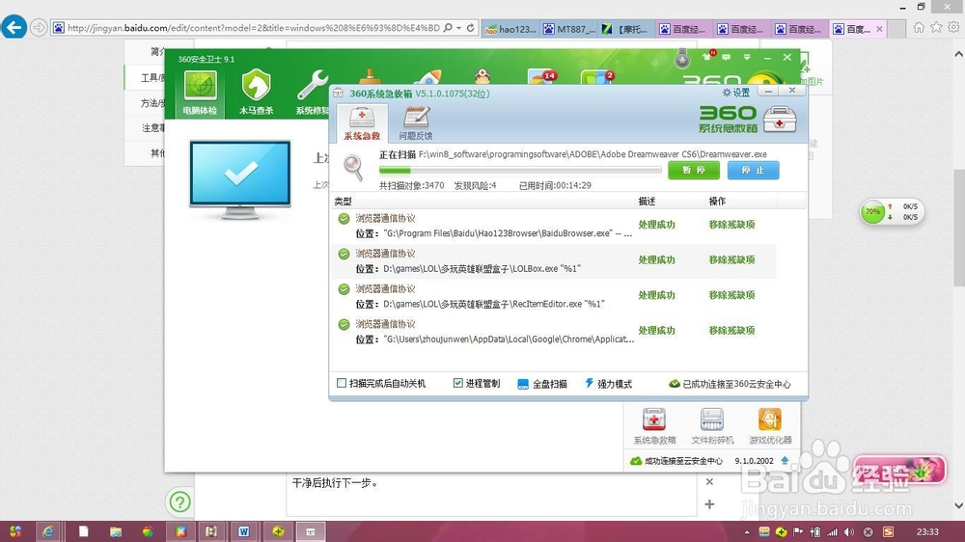965x542 pixels.
Task: Switch to the 【摩托 browser tab
Action: click(626, 29)
